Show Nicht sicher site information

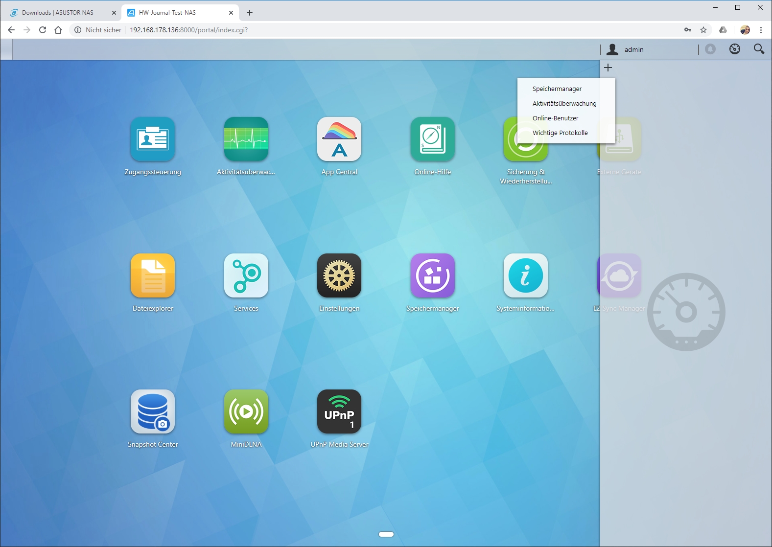tap(98, 30)
